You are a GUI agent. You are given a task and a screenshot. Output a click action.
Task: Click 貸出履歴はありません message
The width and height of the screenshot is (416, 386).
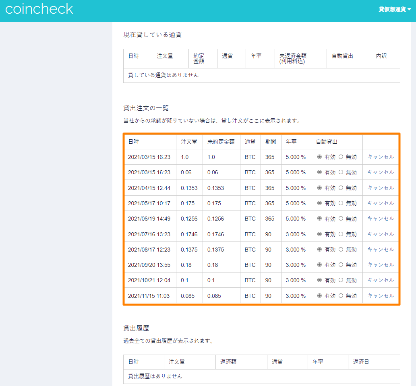(x=155, y=376)
